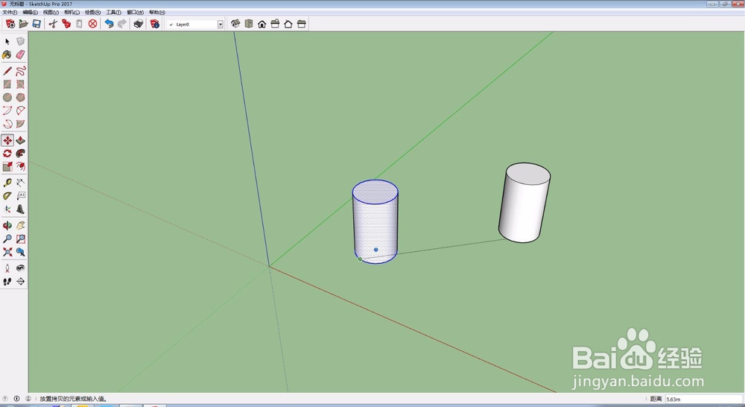
Task: Open the 相机(C) menu
Action: (72, 13)
